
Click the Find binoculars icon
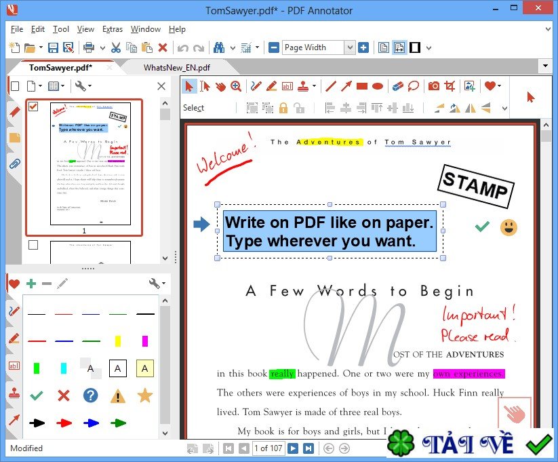pos(219,47)
